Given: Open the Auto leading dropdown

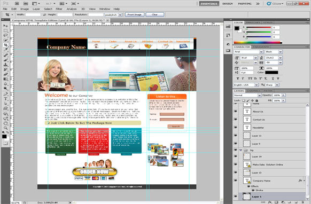Looking at the screenshot, I should 280,58.
